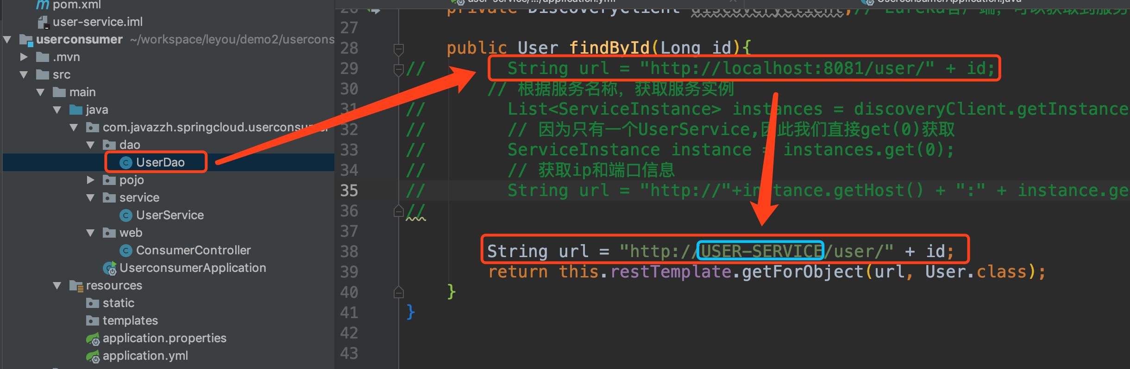The height and width of the screenshot is (369, 1130).
Task: Collapse the userconsumer module node
Action: coord(7,40)
